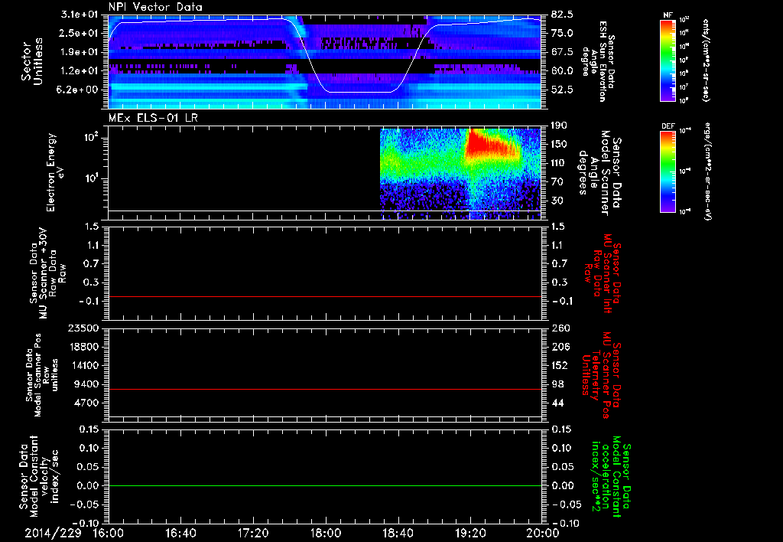Click the red high-flux region in ELS spectrogram

coord(489,144)
